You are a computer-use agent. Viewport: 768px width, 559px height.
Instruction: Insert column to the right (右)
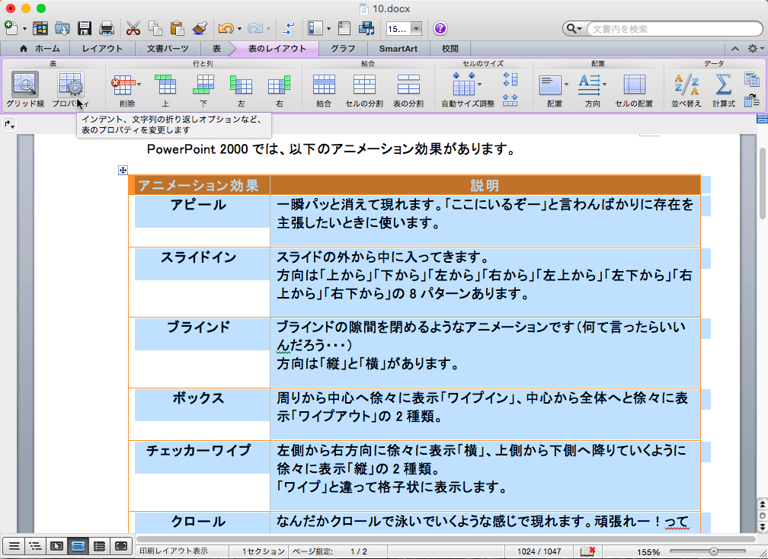279,90
